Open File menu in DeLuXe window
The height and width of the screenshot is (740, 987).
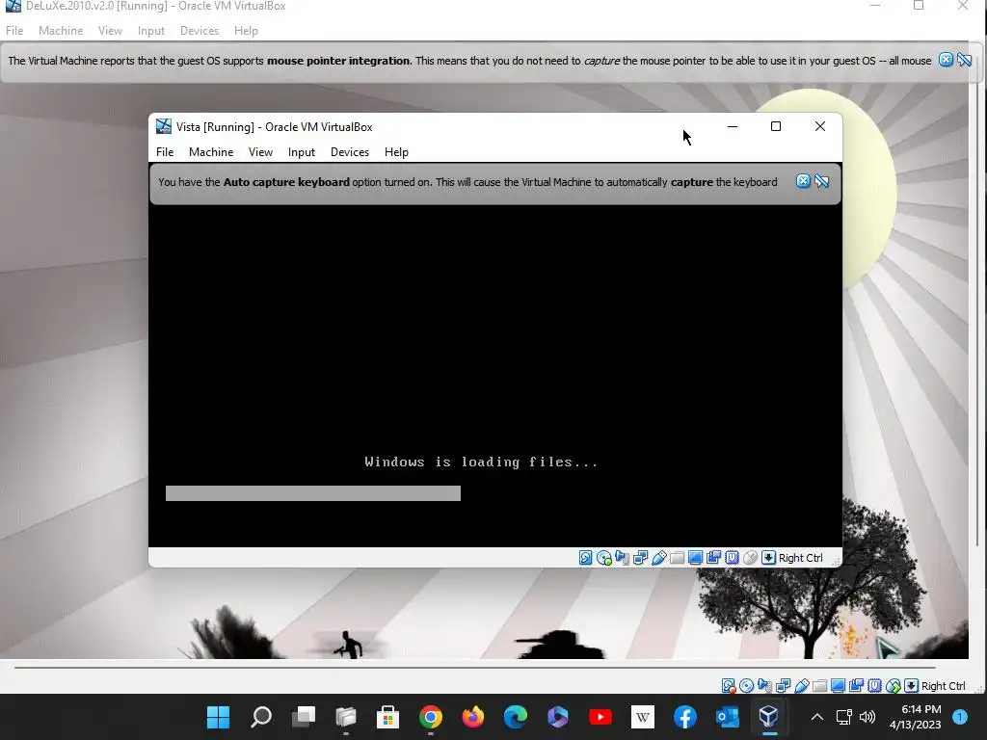tap(14, 31)
